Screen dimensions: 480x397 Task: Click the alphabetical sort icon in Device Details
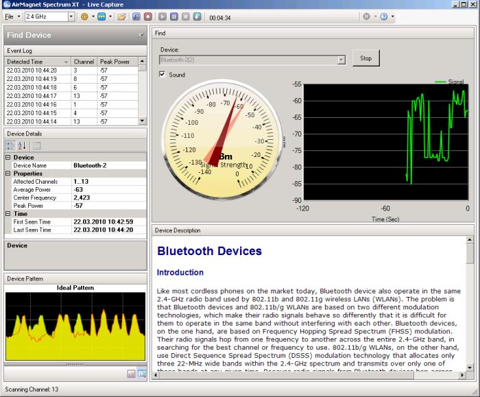click(22, 145)
